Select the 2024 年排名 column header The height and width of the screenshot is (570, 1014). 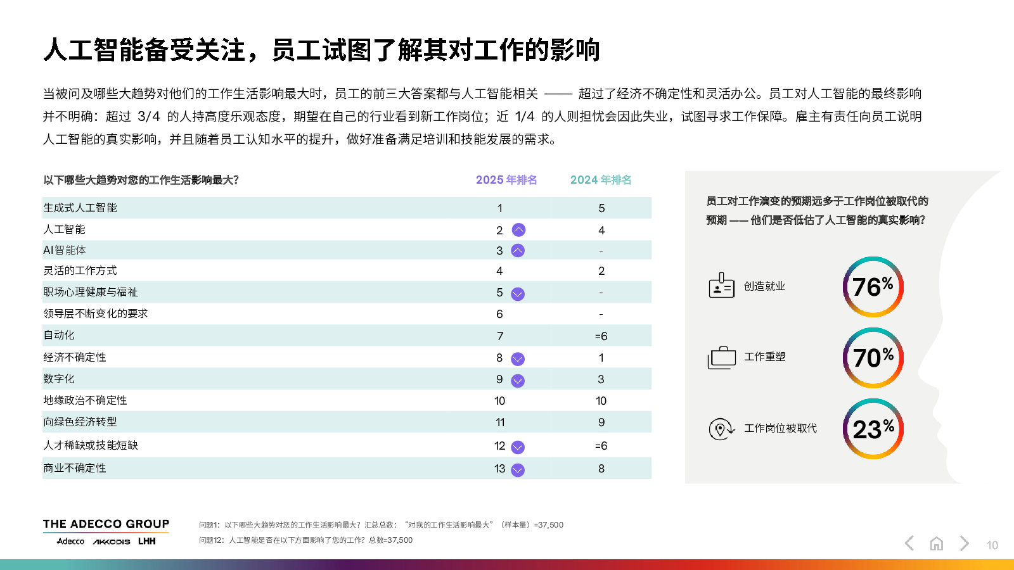tap(601, 180)
